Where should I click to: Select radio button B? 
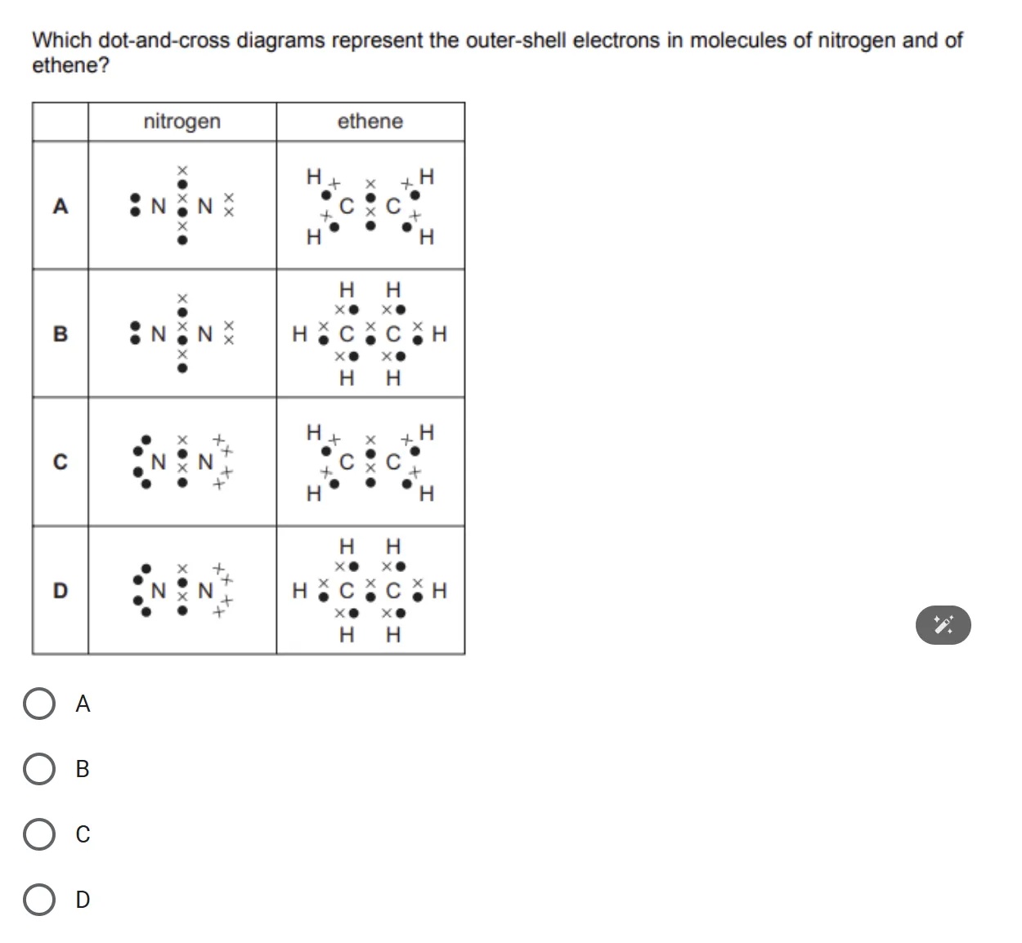38,768
